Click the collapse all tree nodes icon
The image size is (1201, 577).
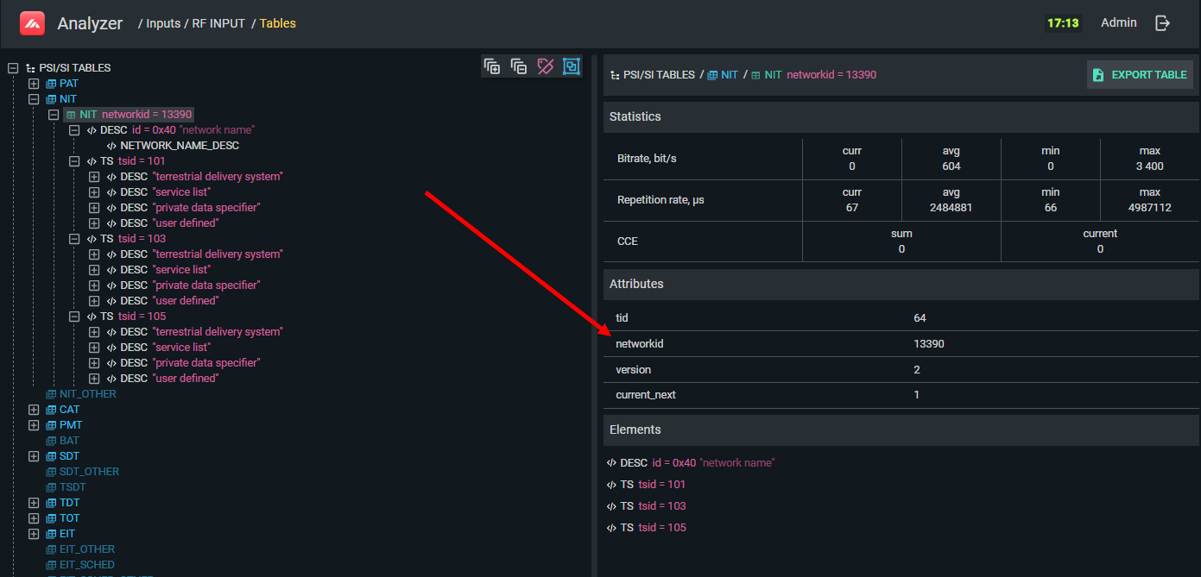click(x=519, y=66)
